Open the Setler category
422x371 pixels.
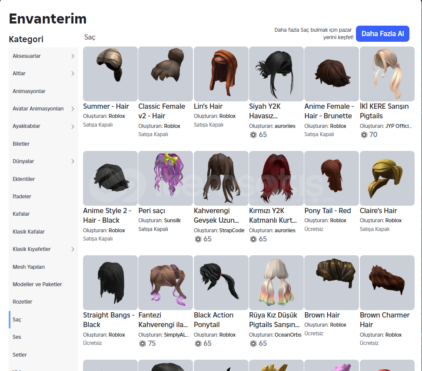(43, 354)
